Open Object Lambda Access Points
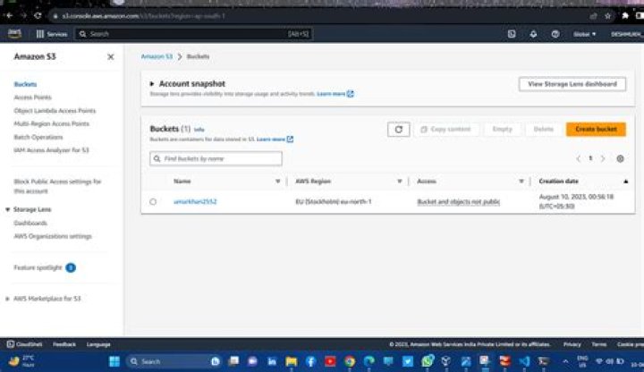Image resolution: width=644 pixels, height=372 pixels. coord(55,111)
